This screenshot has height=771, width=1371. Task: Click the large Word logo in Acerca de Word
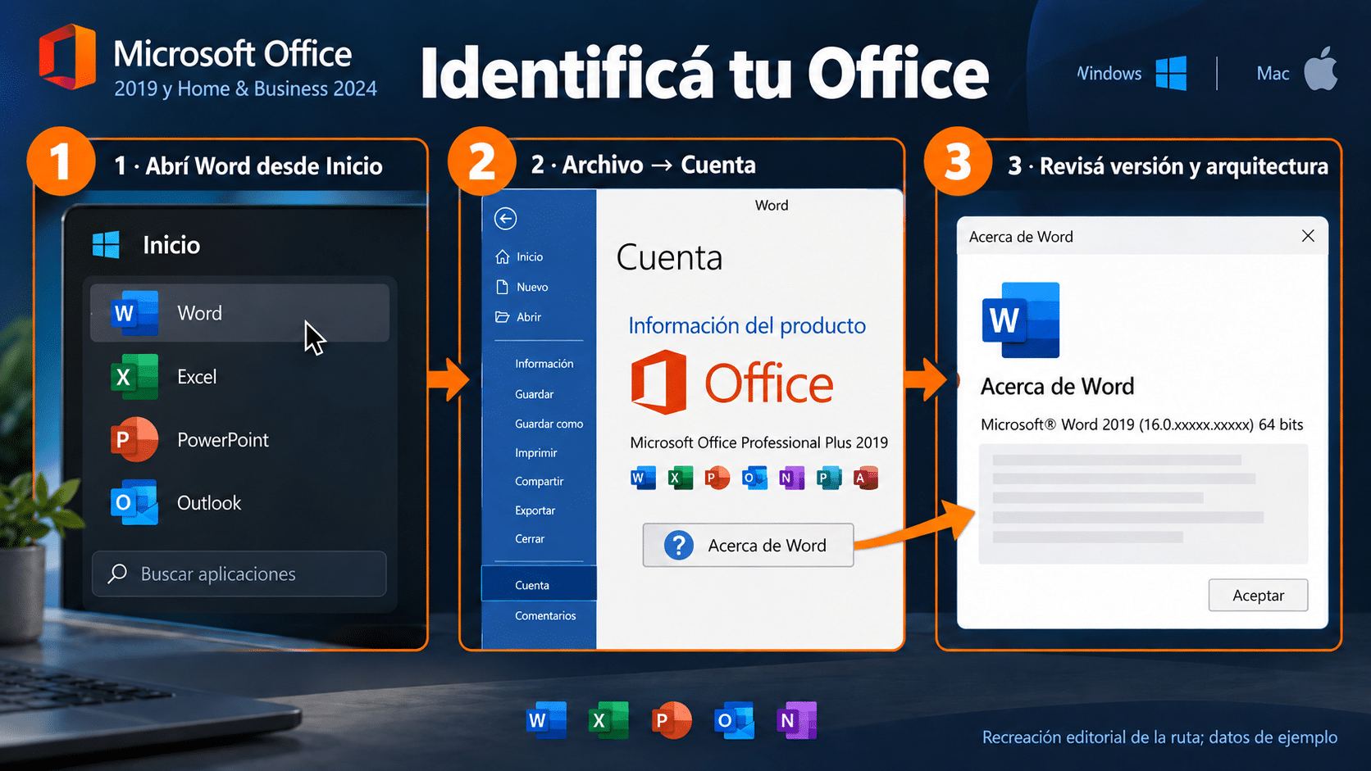1021,320
